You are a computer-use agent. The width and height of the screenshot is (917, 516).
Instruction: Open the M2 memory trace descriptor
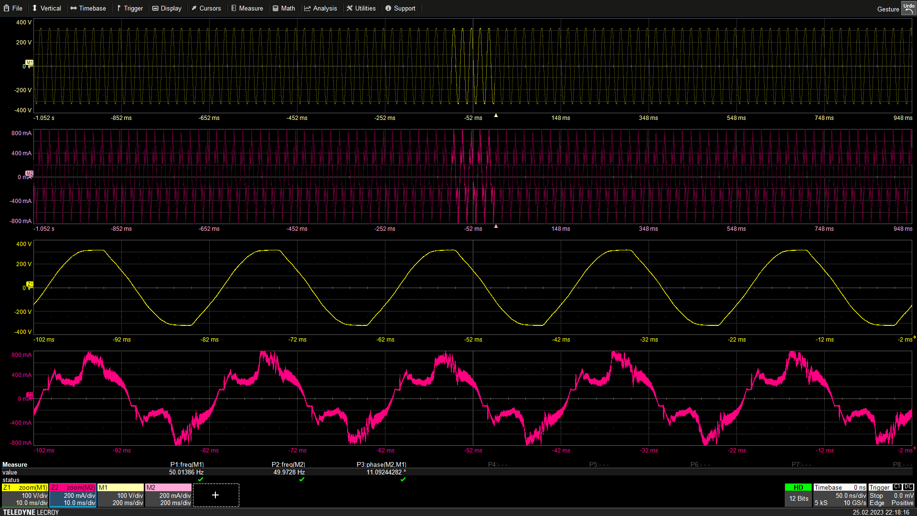(x=168, y=495)
